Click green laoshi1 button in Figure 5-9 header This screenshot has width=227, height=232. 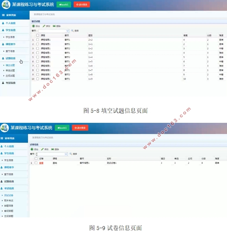(x=62, y=128)
